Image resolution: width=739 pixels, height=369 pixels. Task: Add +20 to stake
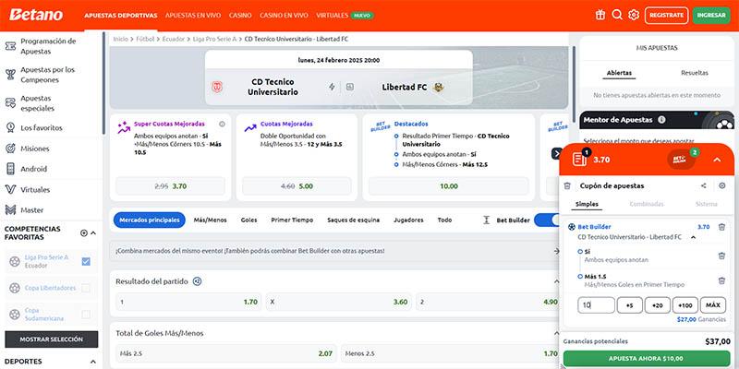click(658, 305)
